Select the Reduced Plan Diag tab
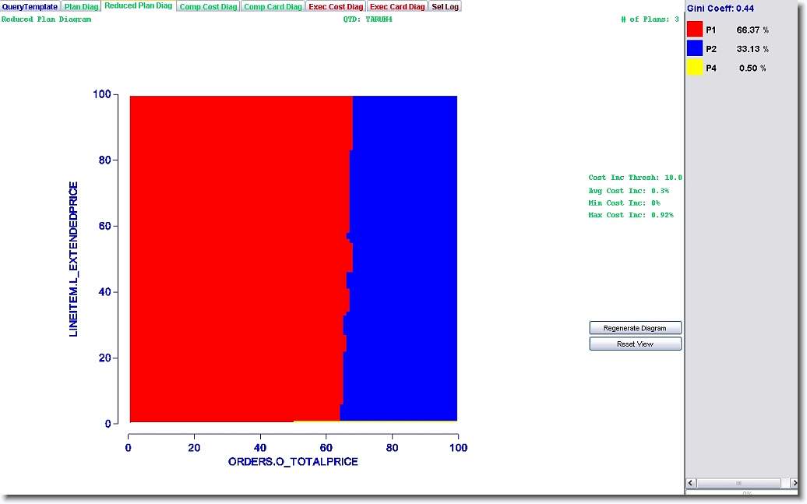 tap(138, 5)
